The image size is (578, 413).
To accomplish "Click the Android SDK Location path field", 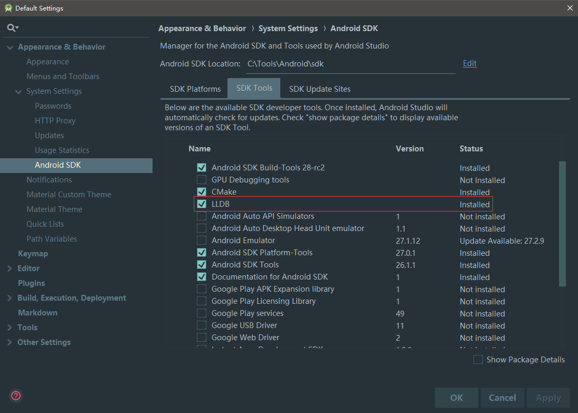I will (350, 64).
